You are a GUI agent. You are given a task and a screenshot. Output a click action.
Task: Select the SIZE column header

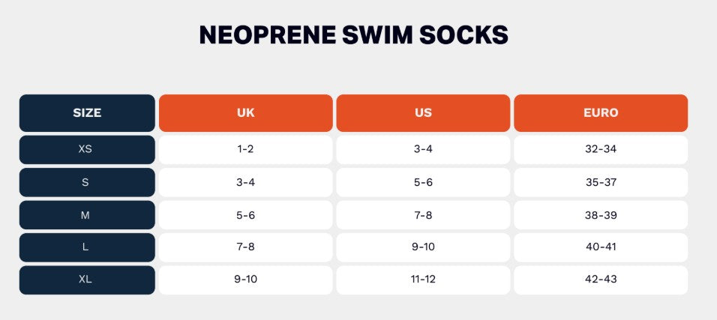click(87, 113)
